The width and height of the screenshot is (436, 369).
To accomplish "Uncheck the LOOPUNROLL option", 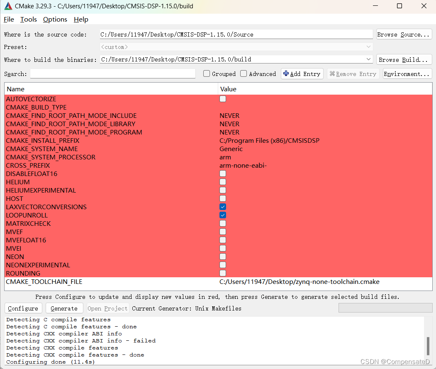I will [x=223, y=215].
